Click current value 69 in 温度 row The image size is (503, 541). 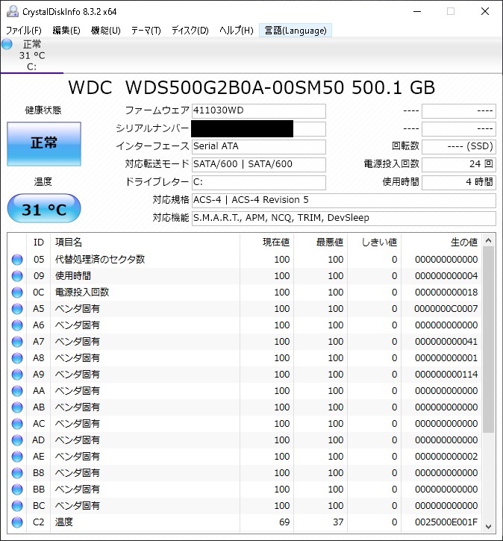tap(284, 522)
